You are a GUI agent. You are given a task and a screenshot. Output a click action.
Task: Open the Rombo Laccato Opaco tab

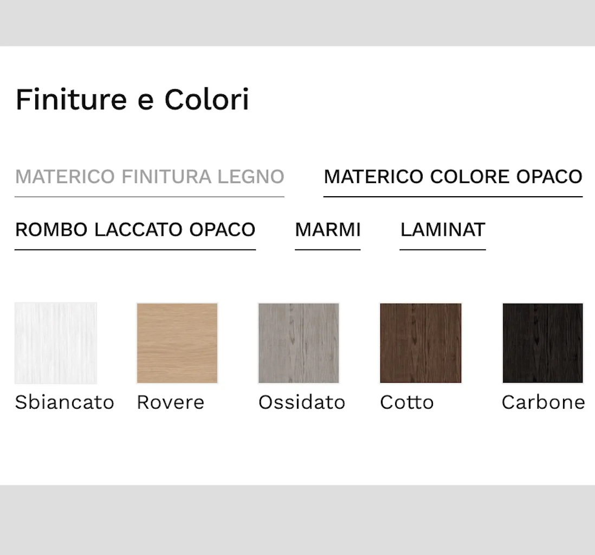(x=135, y=230)
